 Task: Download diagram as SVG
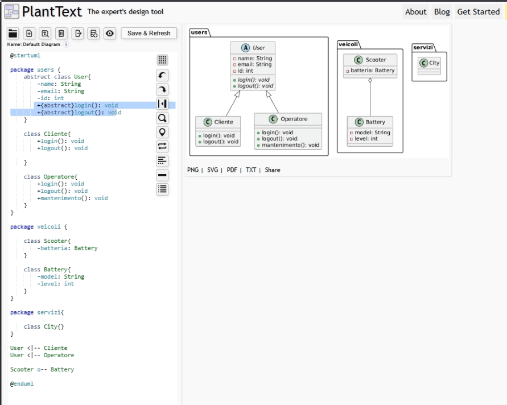tap(212, 170)
